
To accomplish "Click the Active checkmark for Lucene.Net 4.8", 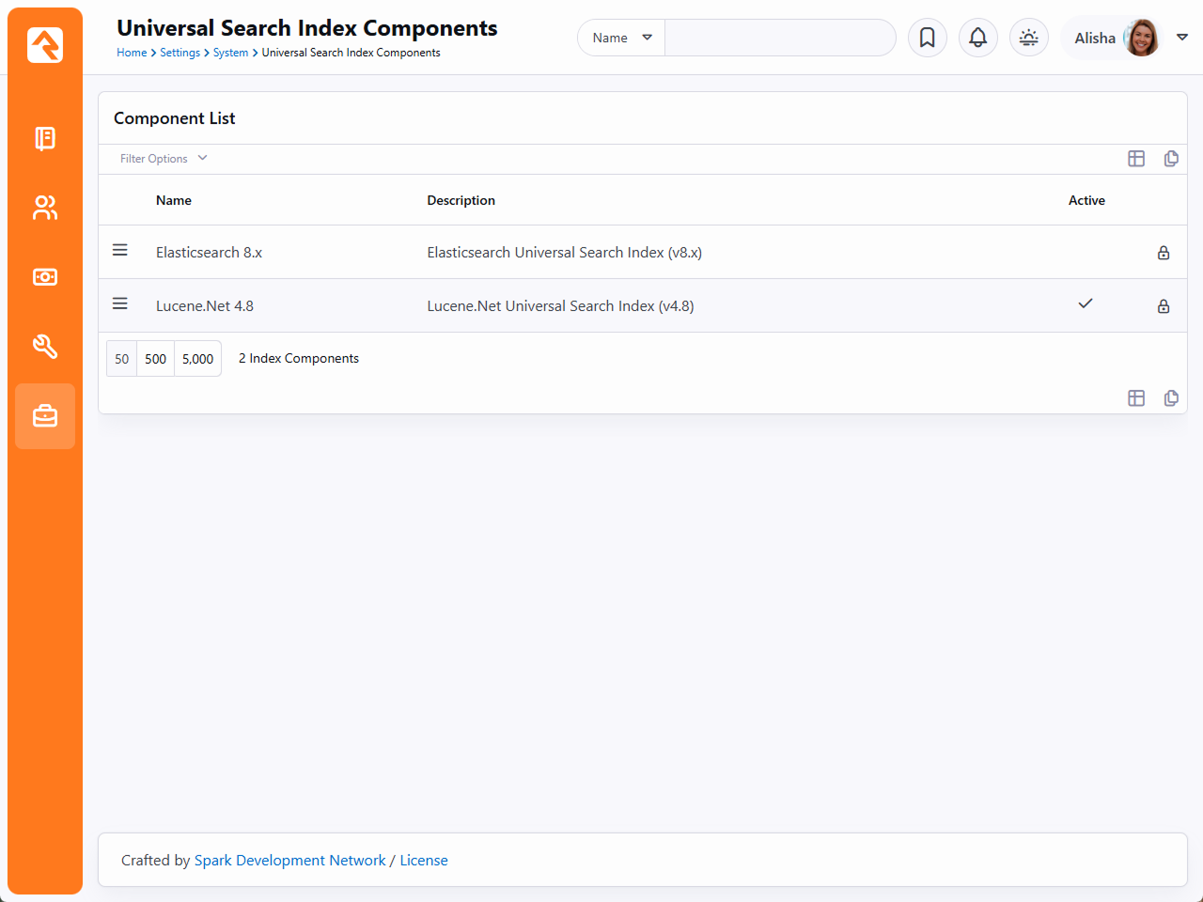I will click(1086, 303).
